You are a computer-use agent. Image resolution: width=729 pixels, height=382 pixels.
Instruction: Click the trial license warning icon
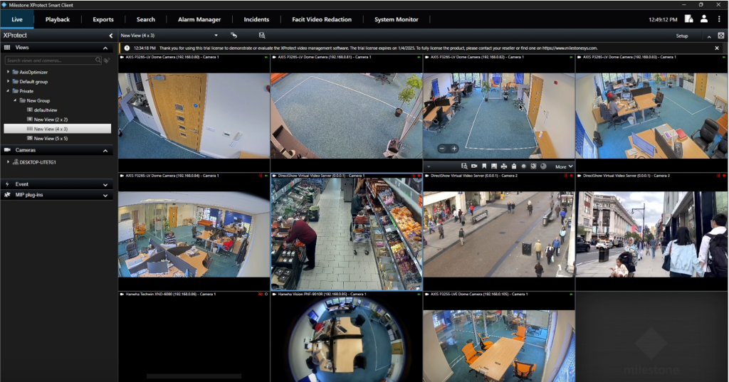127,48
